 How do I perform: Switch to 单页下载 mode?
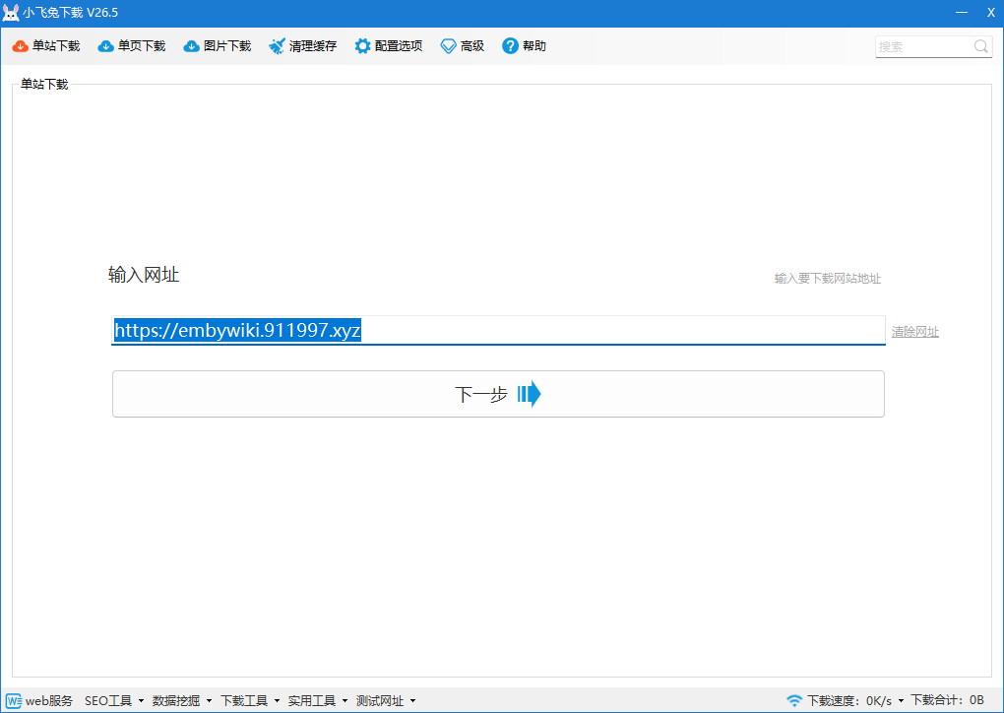(142, 46)
